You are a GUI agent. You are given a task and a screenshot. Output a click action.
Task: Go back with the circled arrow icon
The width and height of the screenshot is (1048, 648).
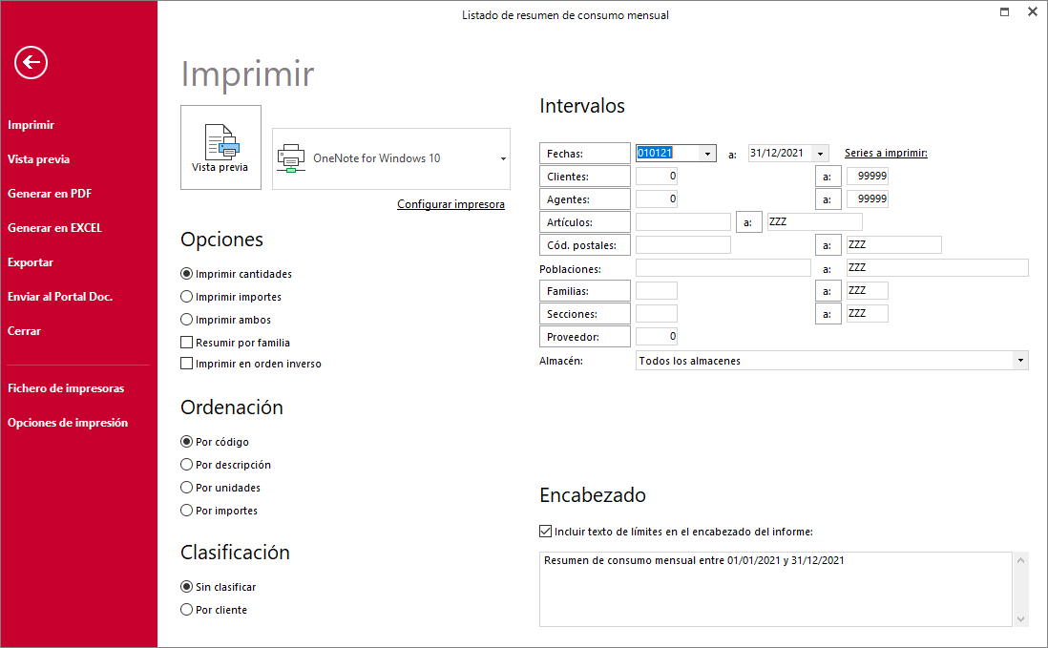(31, 63)
